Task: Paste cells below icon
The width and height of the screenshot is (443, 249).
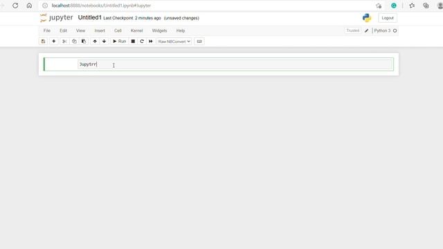Action: click(x=84, y=41)
